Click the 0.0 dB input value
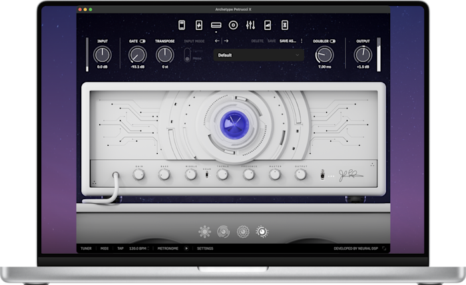Screen dimensions: 466x285 103,67
